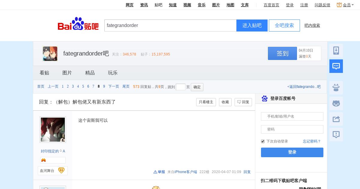Open 网页 in the top navigation

click(x=130, y=5)
